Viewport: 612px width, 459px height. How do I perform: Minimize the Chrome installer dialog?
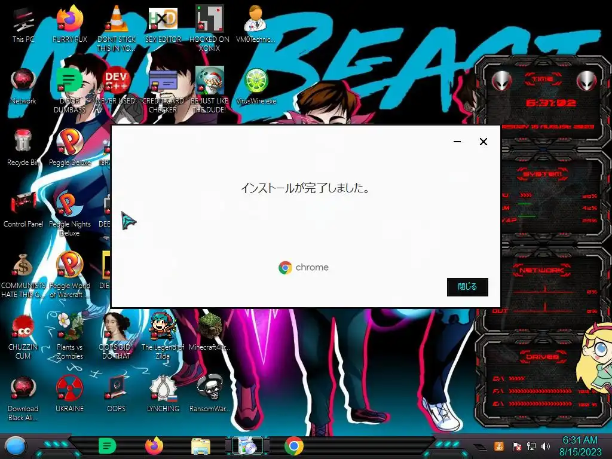coord(457,142)
